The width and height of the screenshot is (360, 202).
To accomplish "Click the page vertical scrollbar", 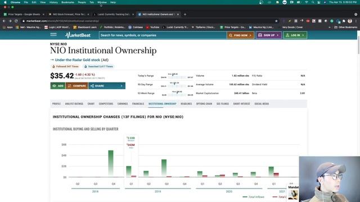I will (x=358, y=45).
